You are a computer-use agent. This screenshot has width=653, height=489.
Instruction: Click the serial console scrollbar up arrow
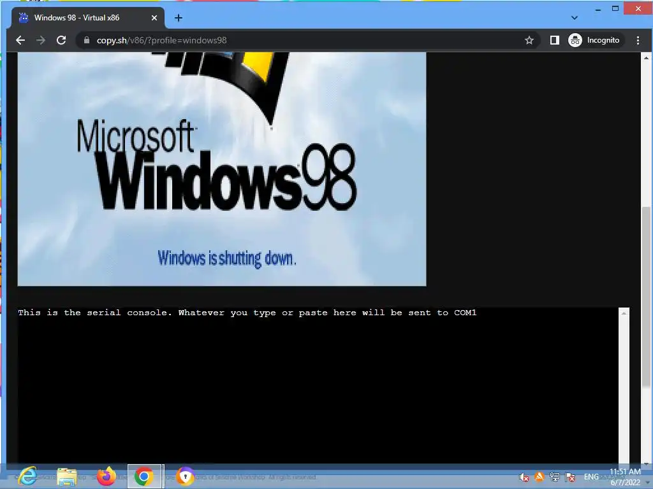[x=624, y=313]
